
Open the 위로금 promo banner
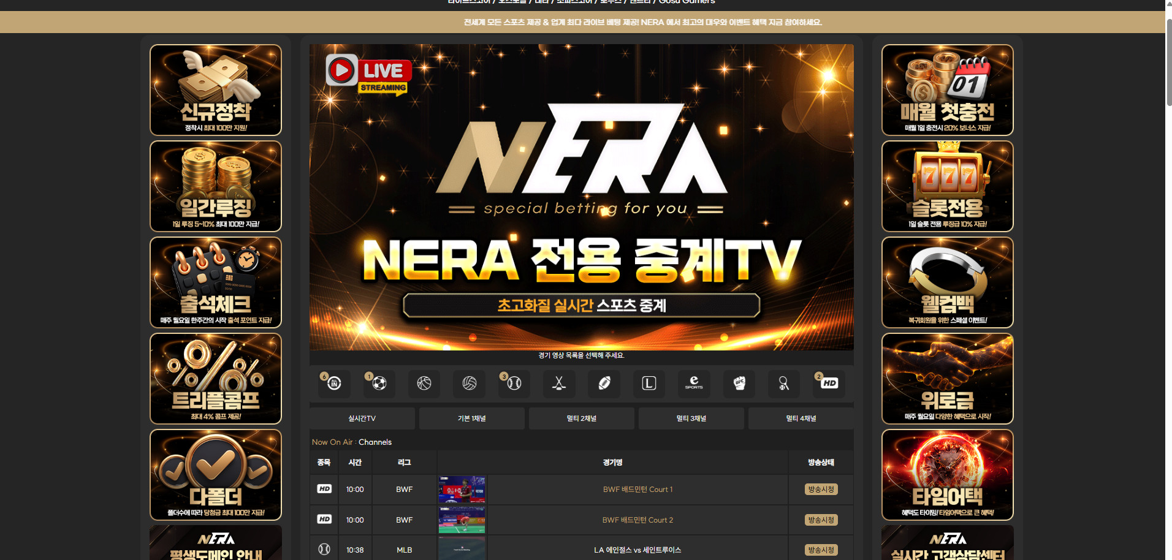pyautogui.click(x=948, y=379)
